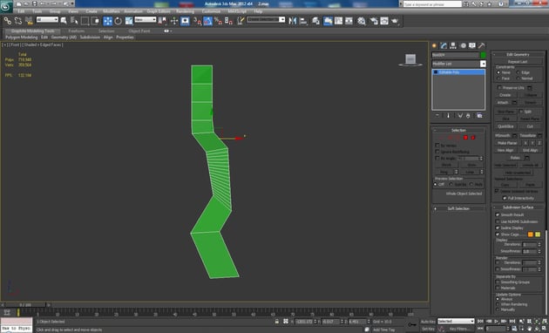Image resolution: width=549 pixels, height=333 pixels.
Task: Open the Select by Name tool
Action: point(74,21)
